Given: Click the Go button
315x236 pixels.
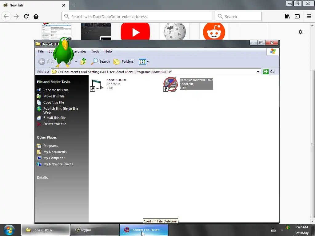Looking at the screenshot, I should point(269,72).
